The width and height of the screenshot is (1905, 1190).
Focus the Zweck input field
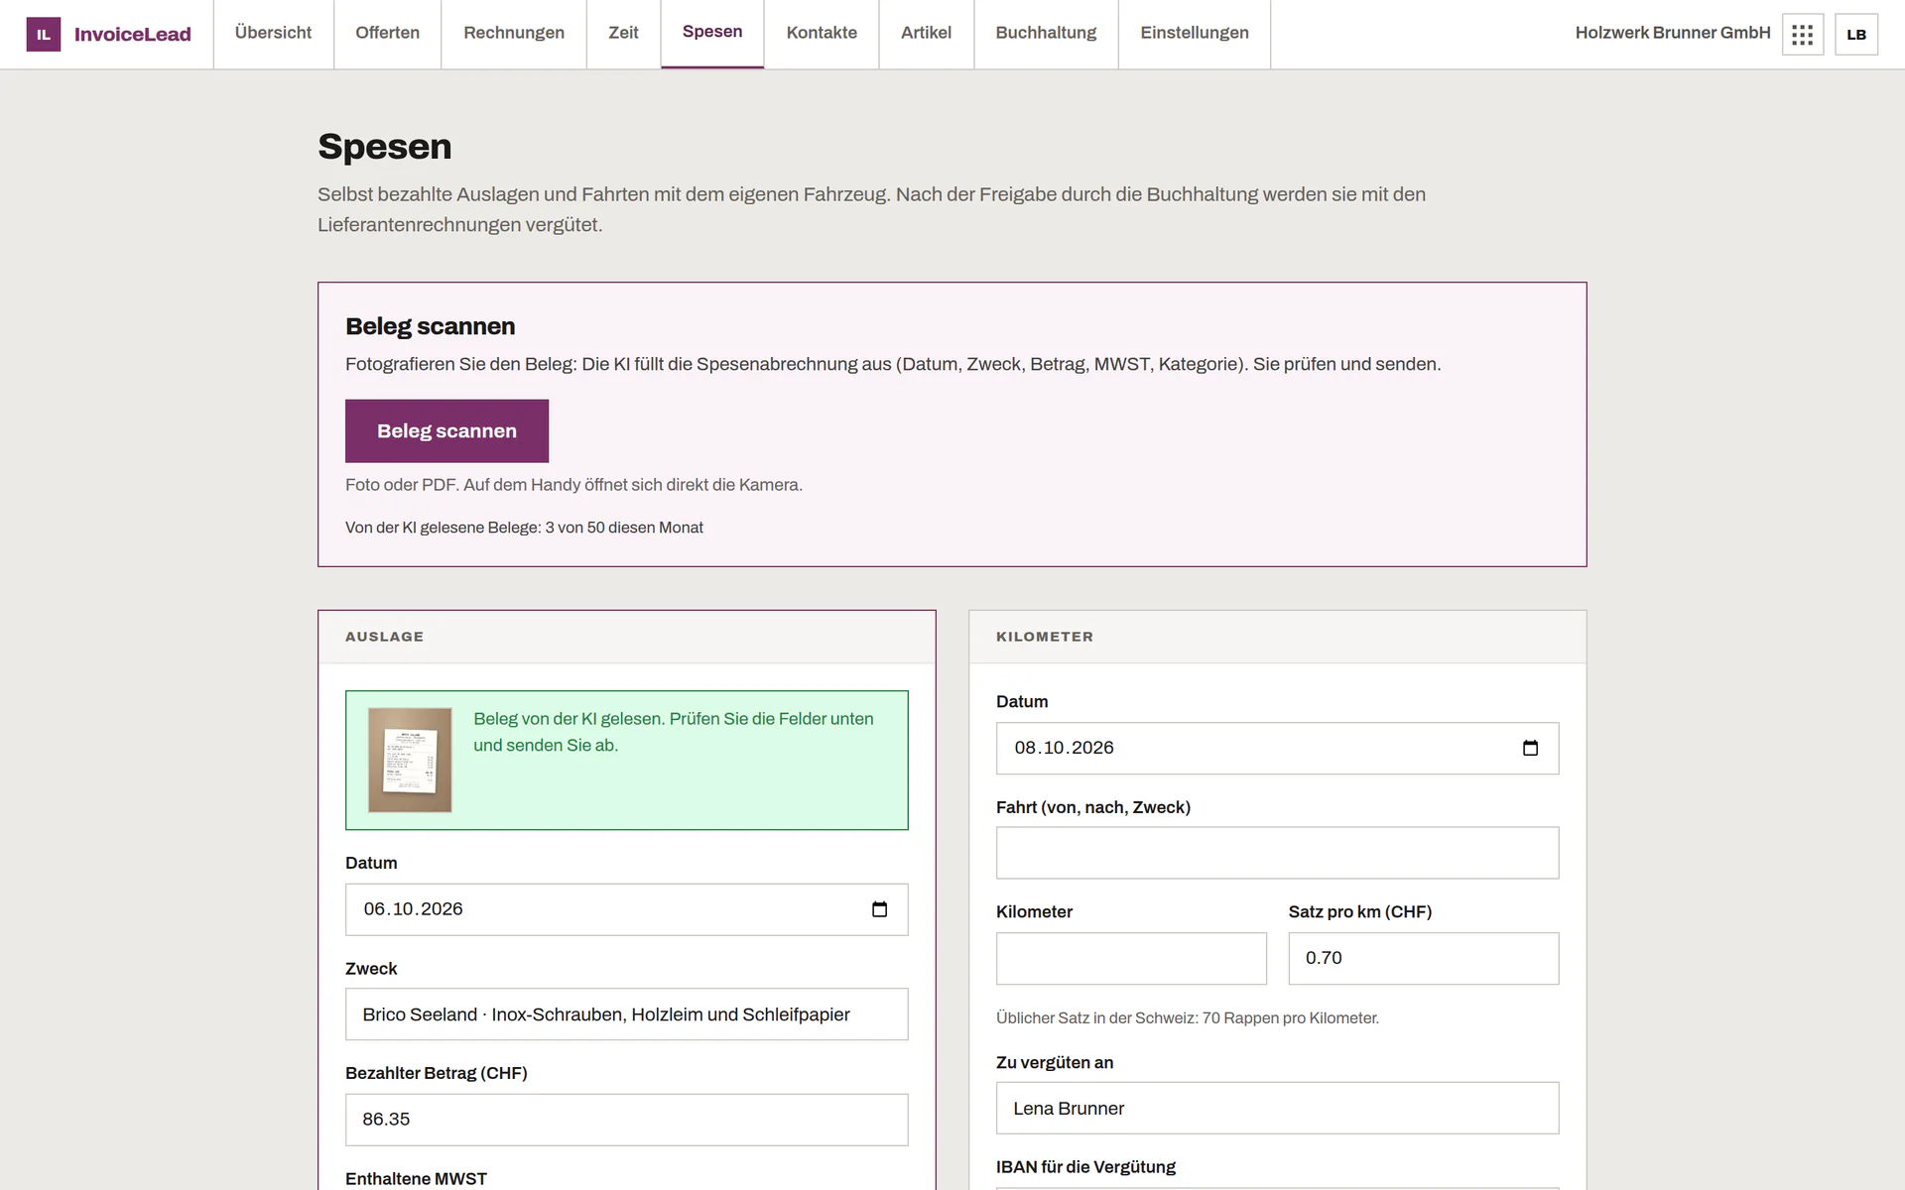(626, 1014)
